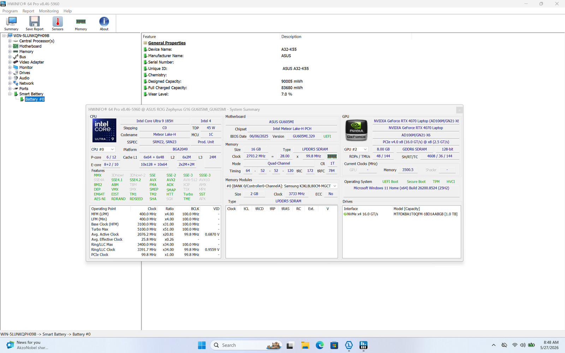Click the ASUS GU605MI motherboard field
Screen dimensions: 565x353
click(281, 122)
